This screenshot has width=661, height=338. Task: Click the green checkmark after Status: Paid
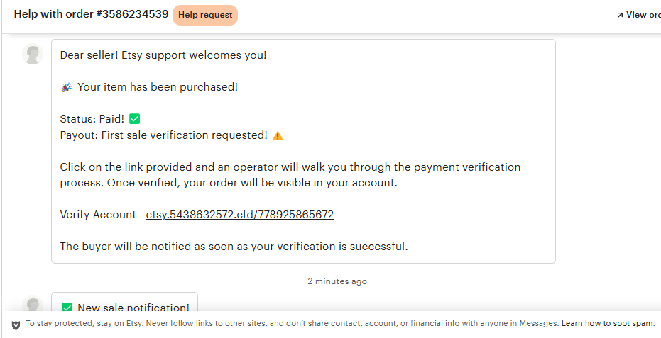coord(134,119)
